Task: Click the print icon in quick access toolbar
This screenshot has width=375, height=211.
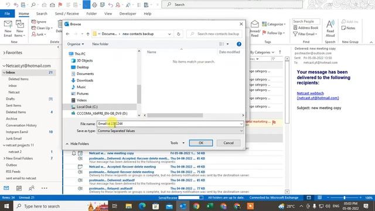Action: click(94, 5)
